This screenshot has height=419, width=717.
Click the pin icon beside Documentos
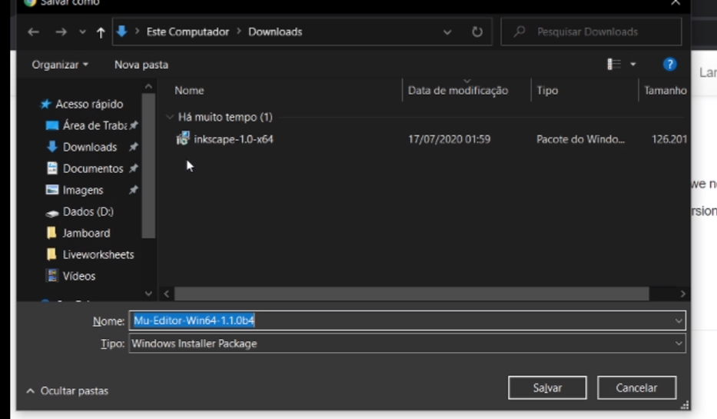pyautogui.click(x=134, y=168)
